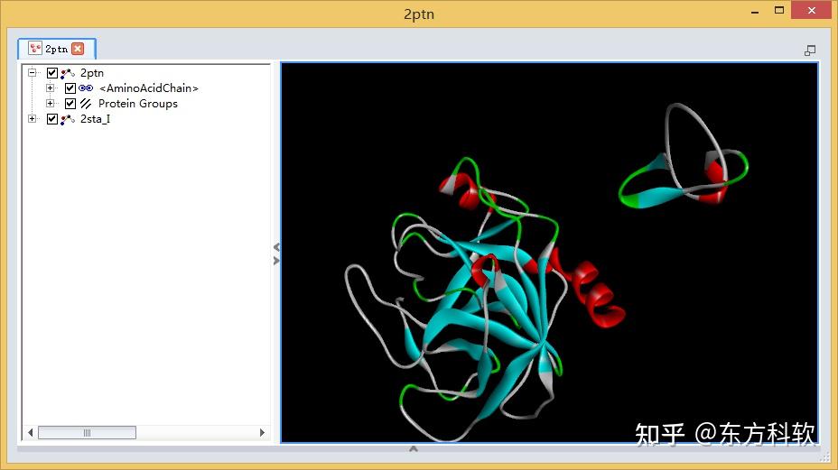
Task: Click the restore/float window icon at top right
Action: tap(810, 51)
